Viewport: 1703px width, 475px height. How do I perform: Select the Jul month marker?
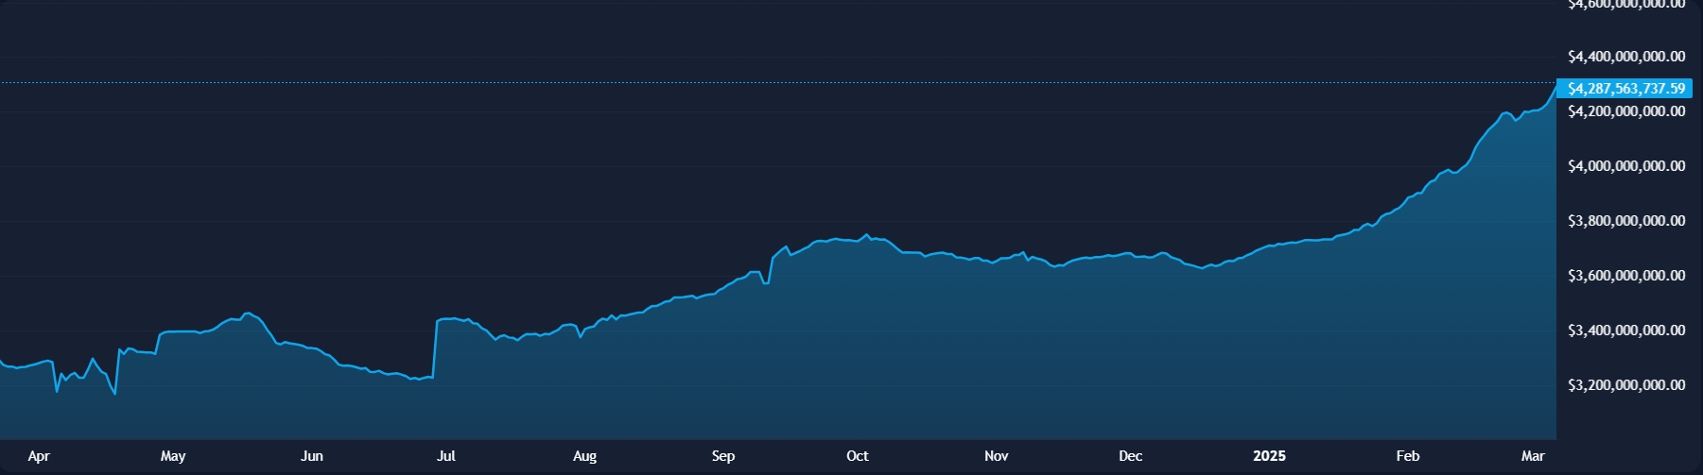coord(446,456)
